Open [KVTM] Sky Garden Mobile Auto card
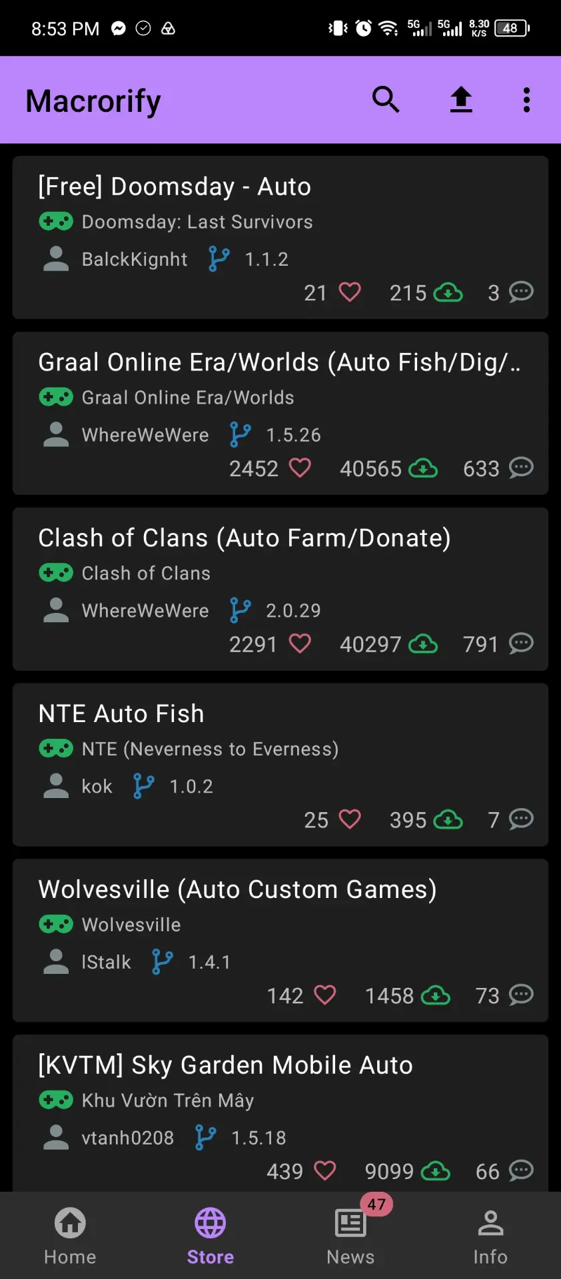This screenshot has height=1279, width=561. (280, 1113)
